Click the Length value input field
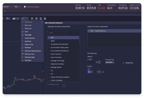The height and width of the screenshot is (98, 144). pyautogui.click(x=93, y=62)
